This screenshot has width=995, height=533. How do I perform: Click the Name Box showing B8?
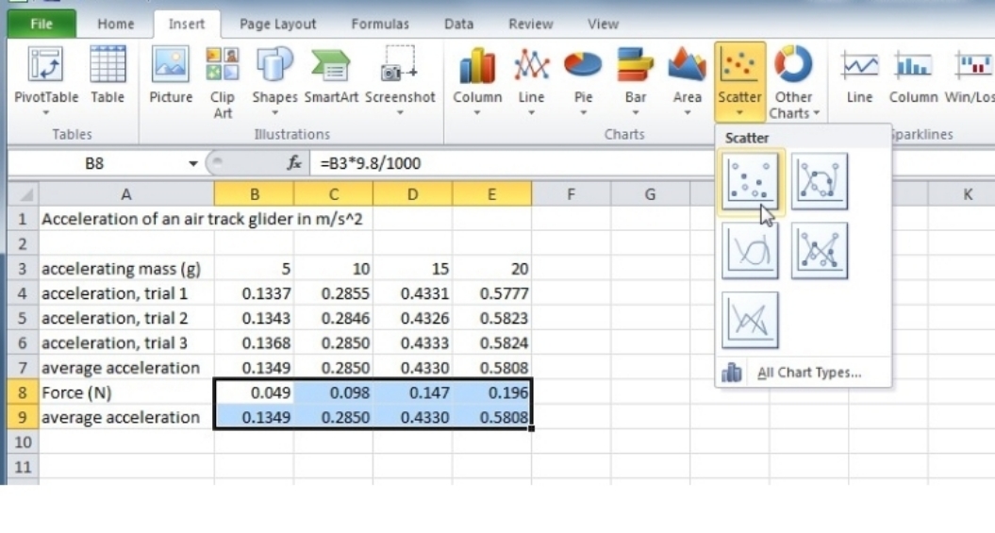coord(95,163)
